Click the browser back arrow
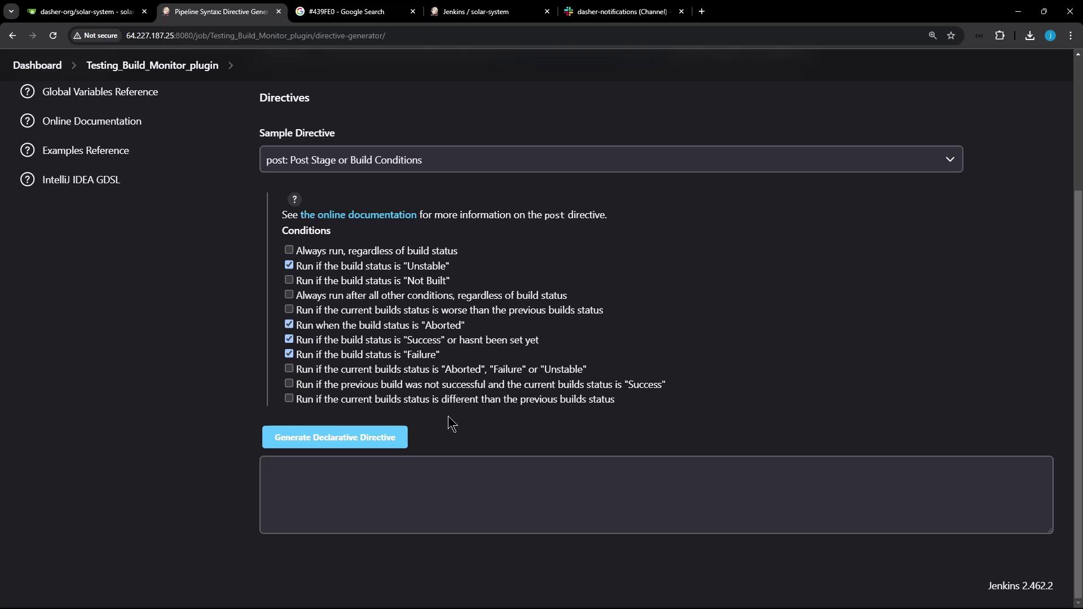The width and height of the screenshot is (1083, 609). (12, 36)
